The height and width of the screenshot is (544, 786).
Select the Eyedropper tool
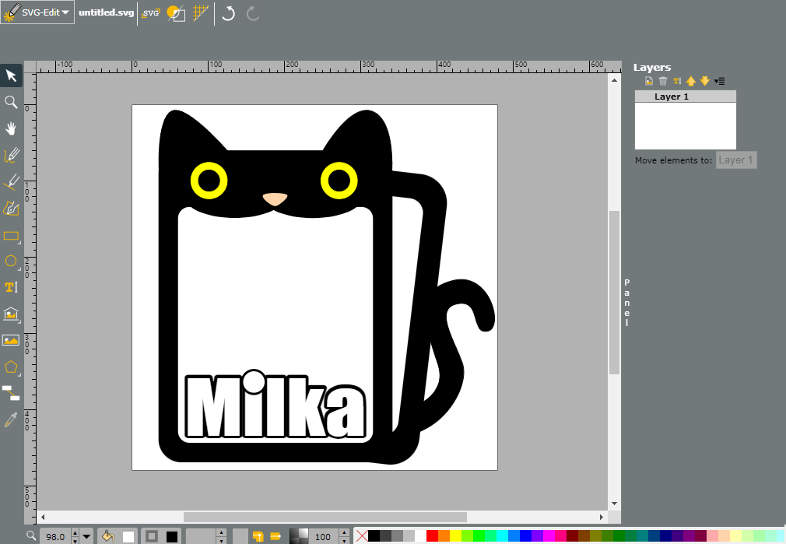[11, 419]
